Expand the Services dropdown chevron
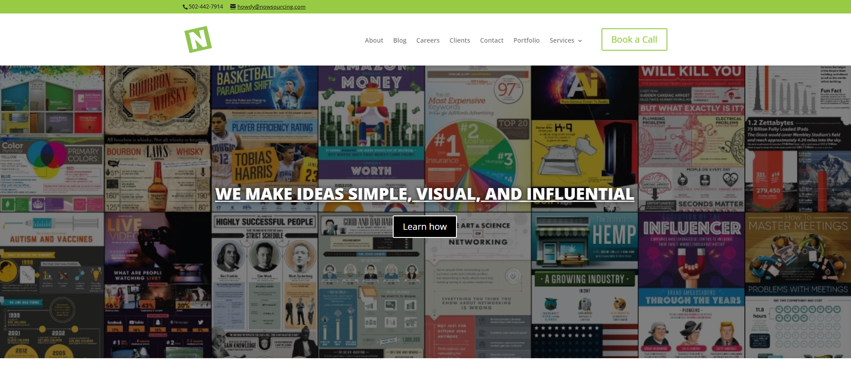 click(x=580, y=41)
